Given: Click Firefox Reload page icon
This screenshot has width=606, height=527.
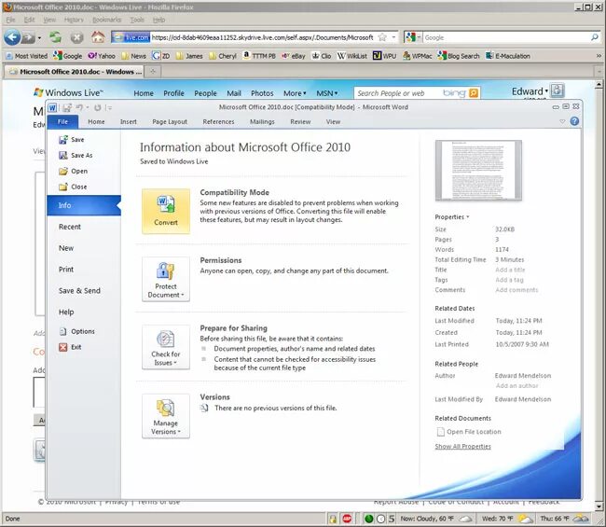Looking at the screenshot, I should point(56,37).
